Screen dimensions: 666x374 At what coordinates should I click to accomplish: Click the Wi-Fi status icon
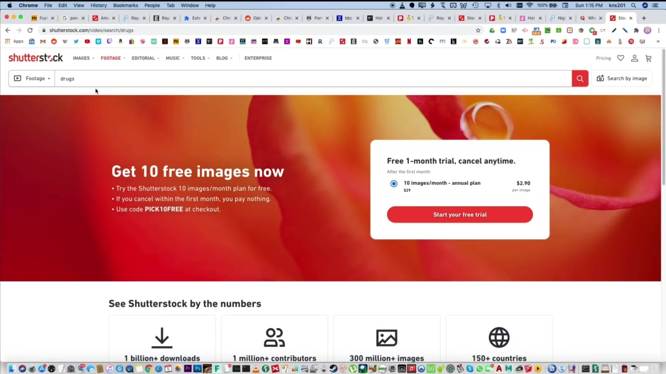[x=530, y=5]
